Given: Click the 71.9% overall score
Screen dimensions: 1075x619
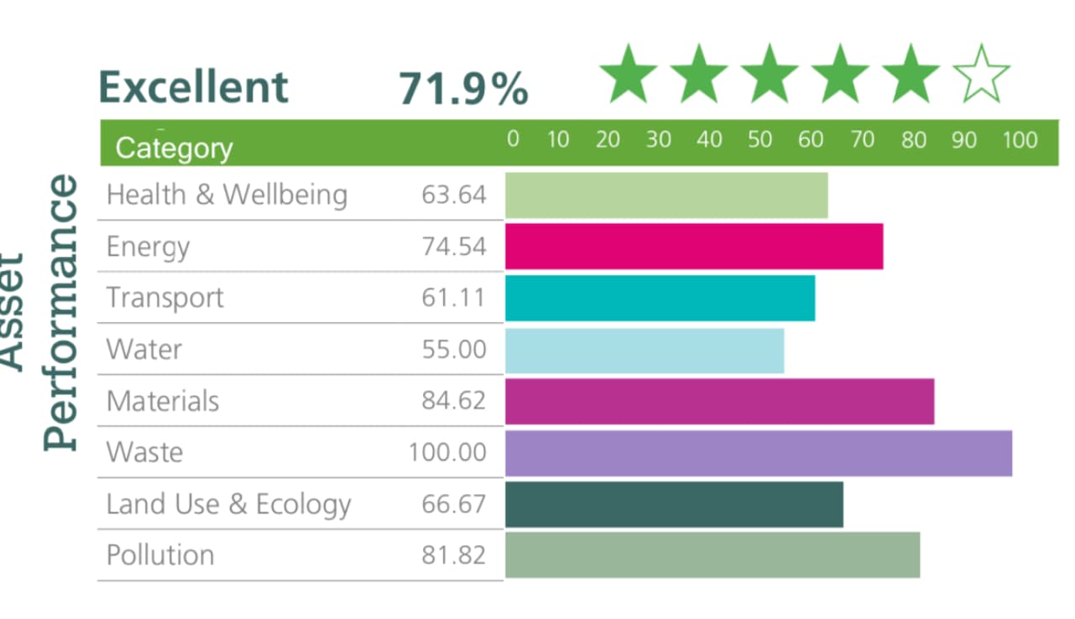Looking at the screenshot, I should (463, 88).
